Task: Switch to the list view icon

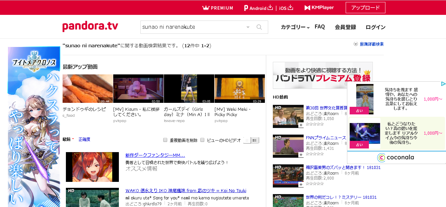Action: (x=247, y=140)
